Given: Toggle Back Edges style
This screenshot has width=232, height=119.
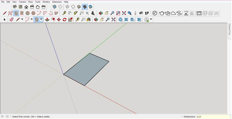Looking at the screenshot, I should pos(60,7).
